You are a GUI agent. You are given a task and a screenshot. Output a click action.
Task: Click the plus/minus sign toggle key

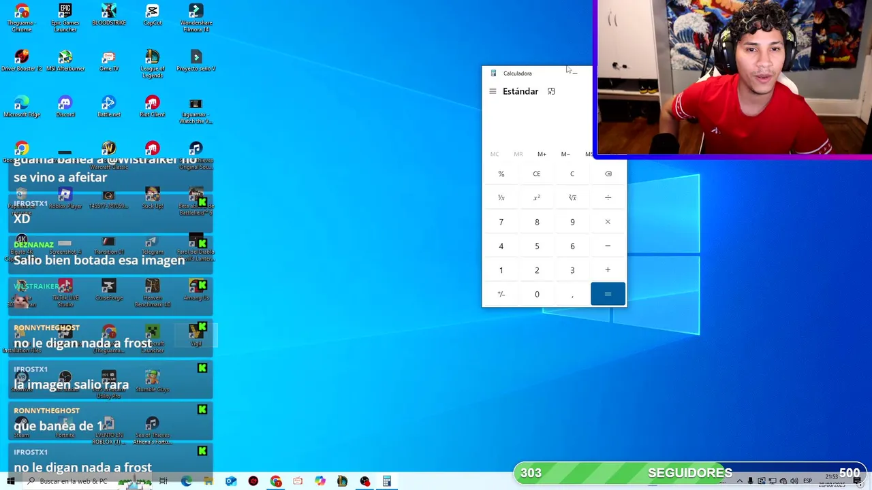pos(501,294)
